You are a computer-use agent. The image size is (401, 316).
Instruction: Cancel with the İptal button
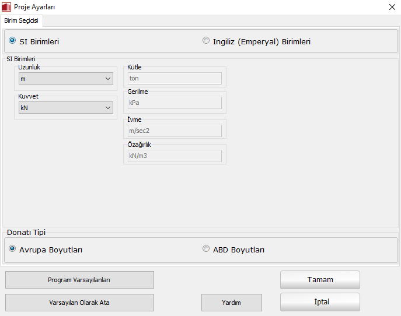[320, 302]
